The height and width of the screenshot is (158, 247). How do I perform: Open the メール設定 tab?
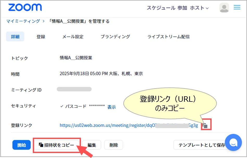point(73,37)
